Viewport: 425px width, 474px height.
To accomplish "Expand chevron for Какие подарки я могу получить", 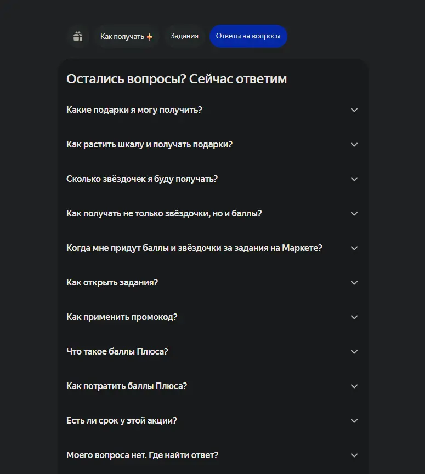I will 354,110.
